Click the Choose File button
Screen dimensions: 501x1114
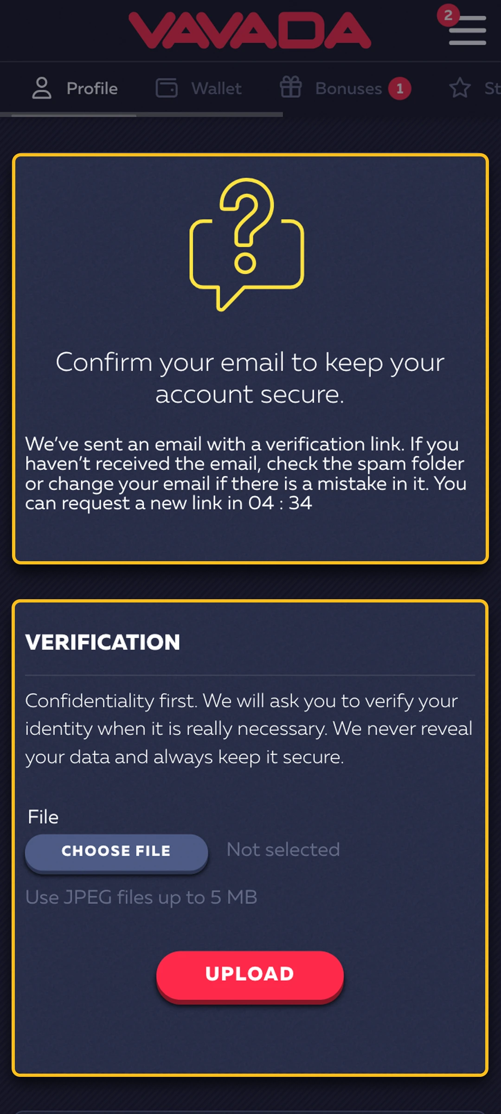pyautogui.click(x=116, y=851)
